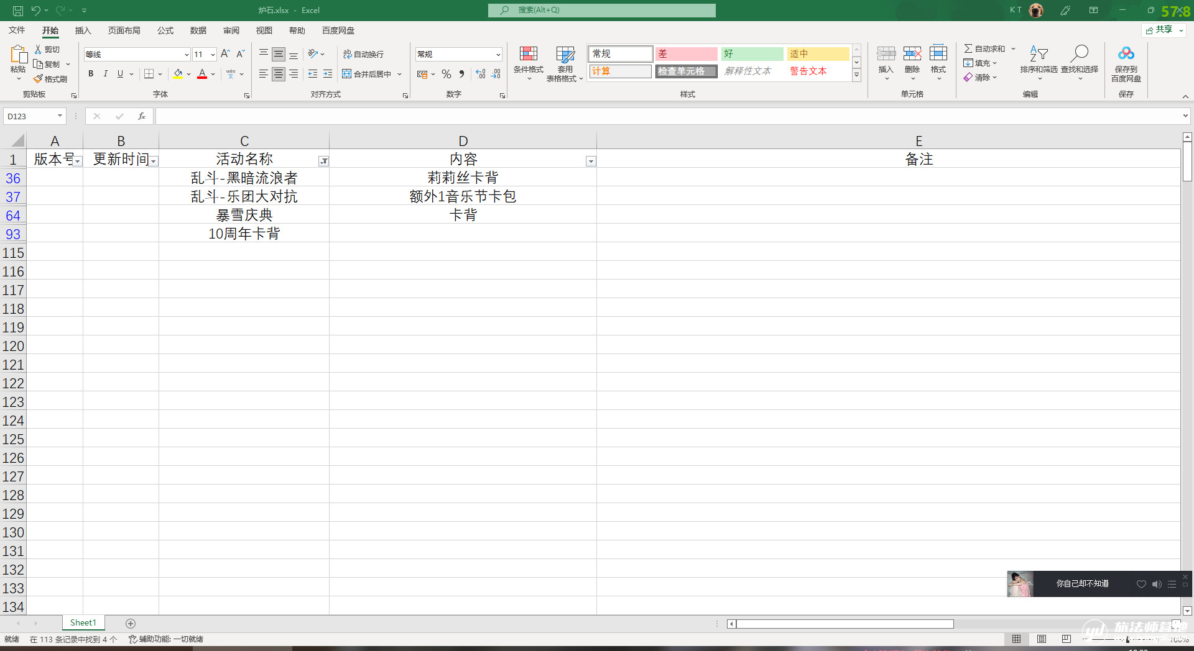
Task: Open the number format dropdown
Action: 498,55
